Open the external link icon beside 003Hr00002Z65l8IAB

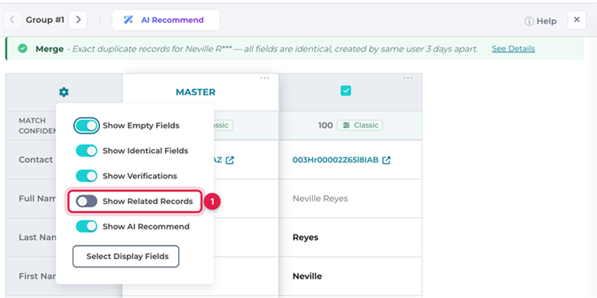coord(387,160)
